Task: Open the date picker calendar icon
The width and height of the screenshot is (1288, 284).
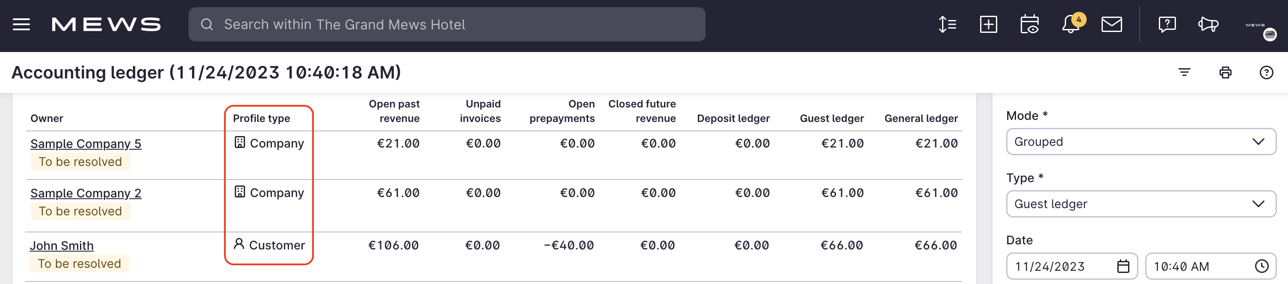Action: click(x=1123, y=267)
